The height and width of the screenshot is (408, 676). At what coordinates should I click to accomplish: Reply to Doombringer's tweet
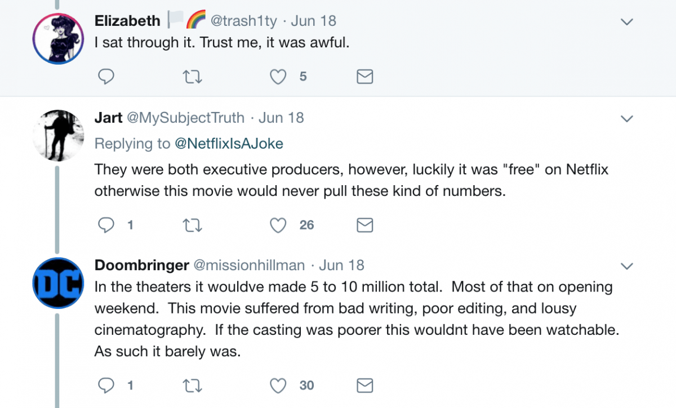coord(106,386)
